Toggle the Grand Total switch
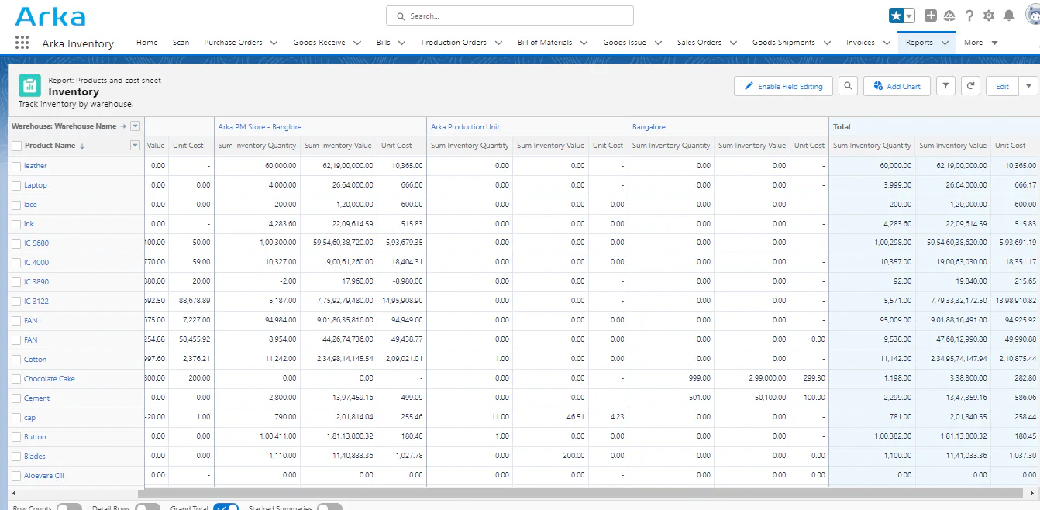The image size is (1040, 510). (x=226, y=508)
